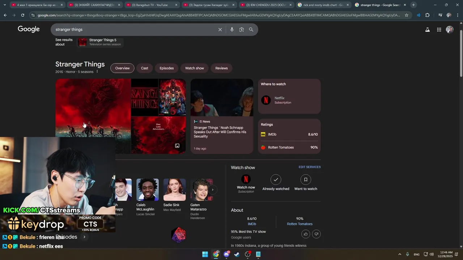Viewport: 463px width, 260px height.
Task: Select the Overview tab
Action: click(x=122, y=68)
